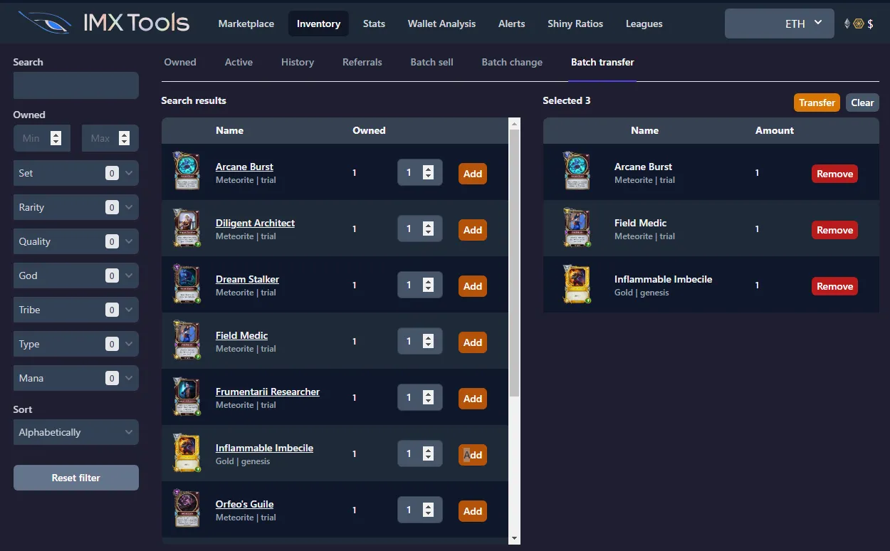Screen dimensions: 890x551
Task: Add Dream Stalker to transfer
Action: point(473,286)
